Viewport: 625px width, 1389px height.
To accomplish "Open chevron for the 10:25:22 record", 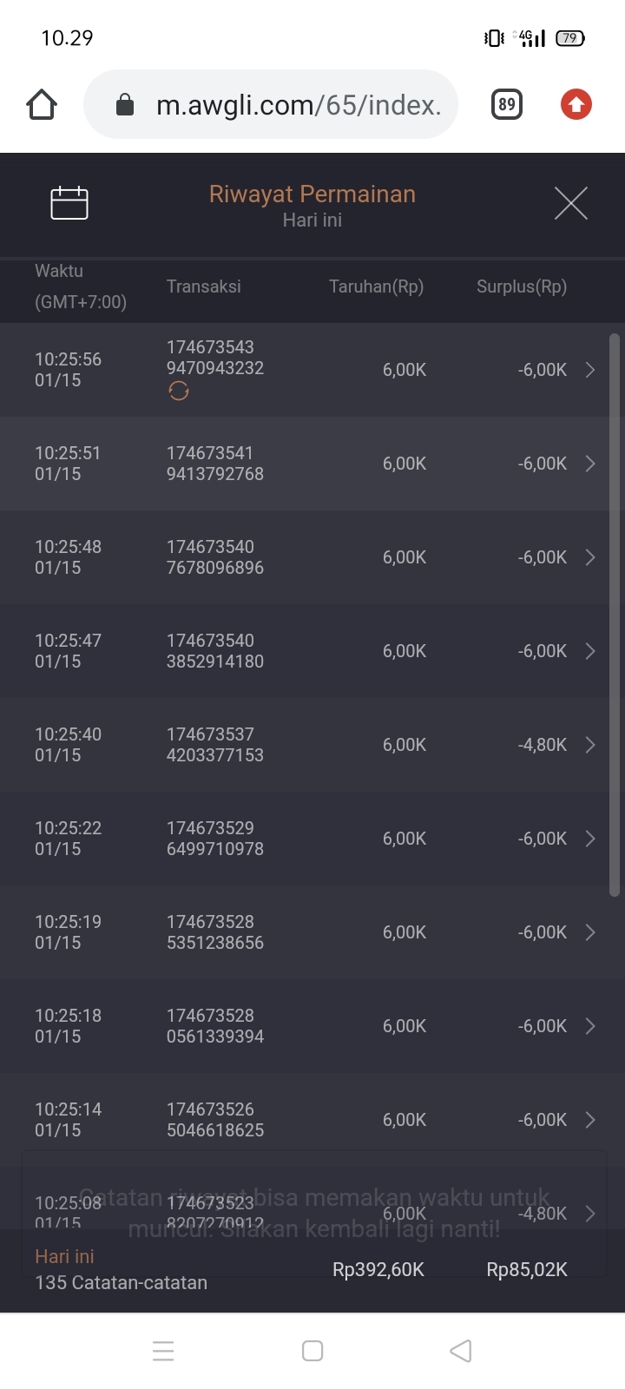I will tap(590, 839).
